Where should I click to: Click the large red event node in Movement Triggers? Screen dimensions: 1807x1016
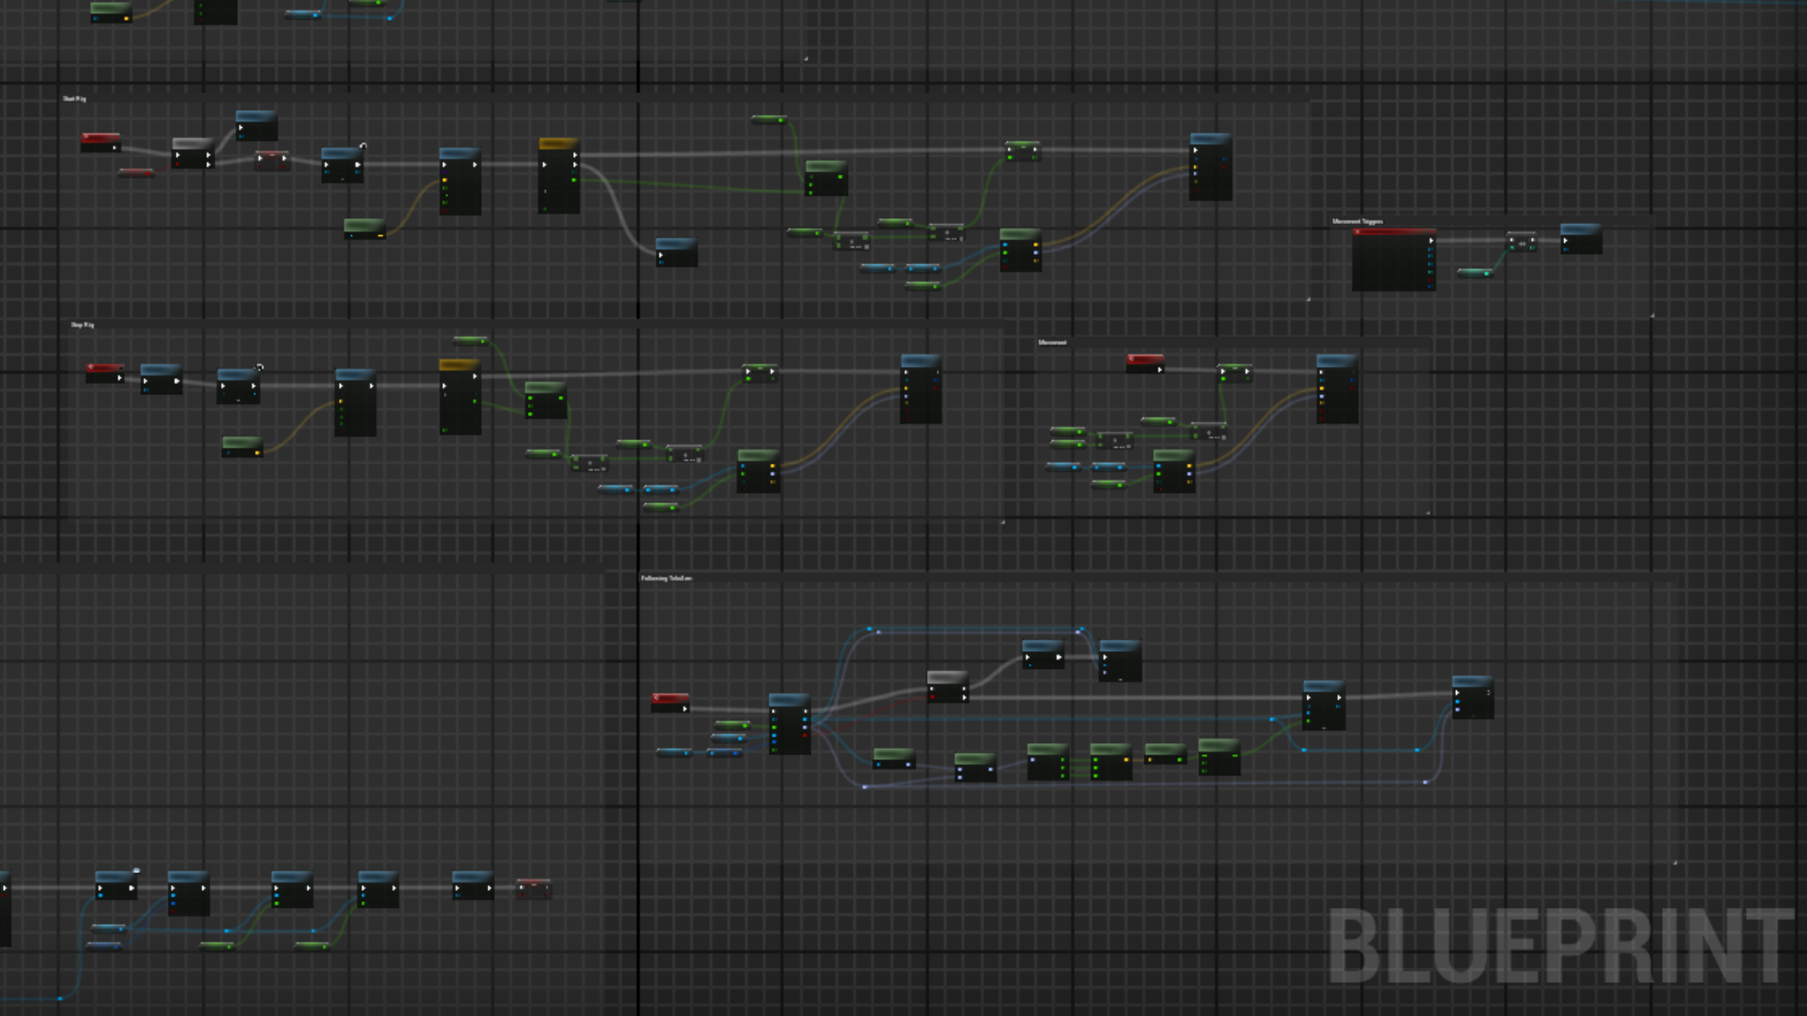point(1394,260)
